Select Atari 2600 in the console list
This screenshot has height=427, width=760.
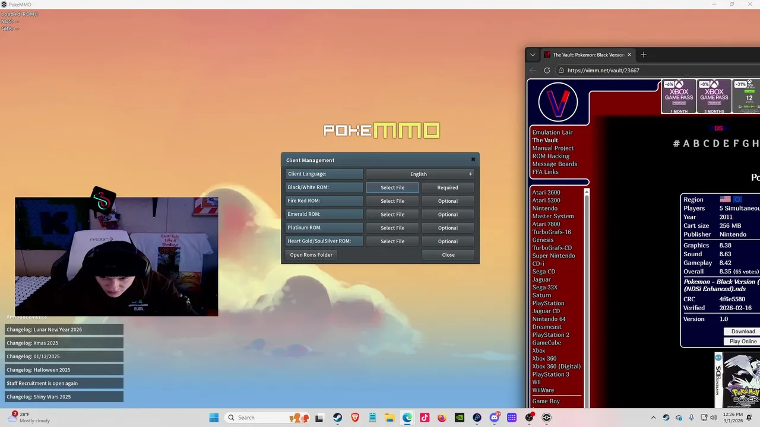[546, 192]
